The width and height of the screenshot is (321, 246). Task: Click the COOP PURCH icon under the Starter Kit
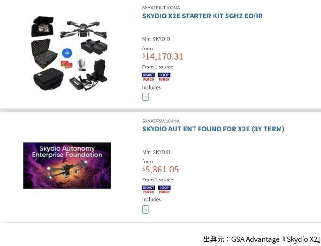click(x=164, y=77)
